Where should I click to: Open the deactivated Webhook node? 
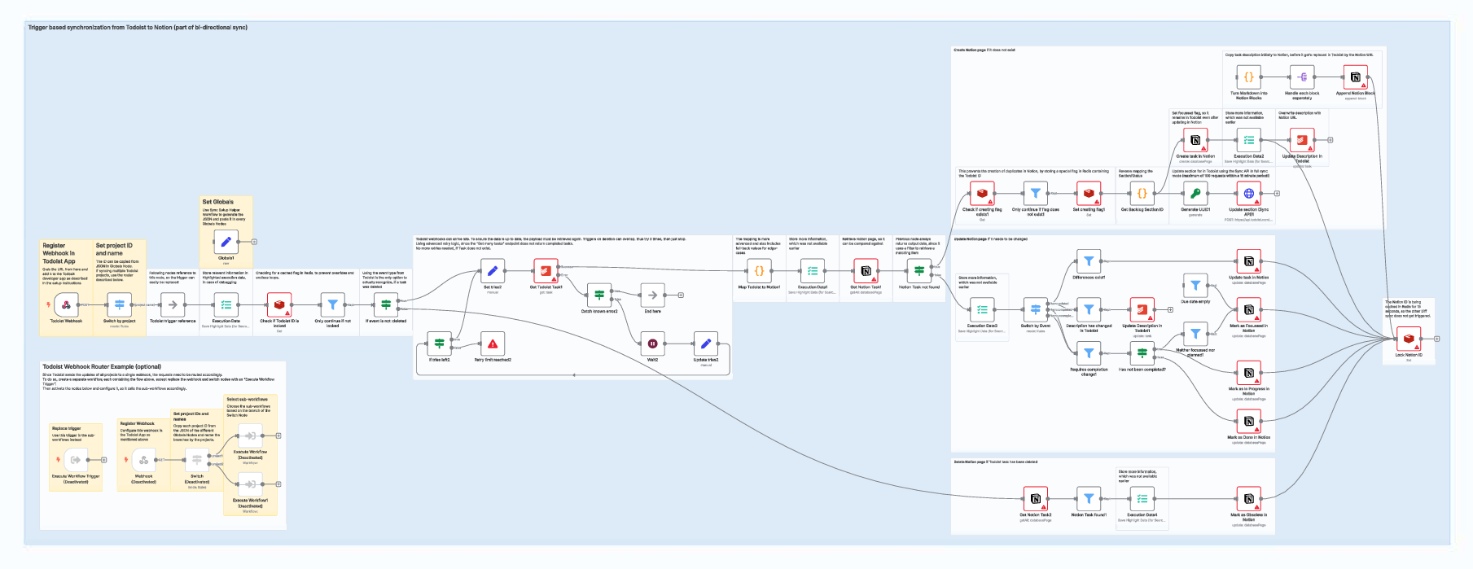143,460
